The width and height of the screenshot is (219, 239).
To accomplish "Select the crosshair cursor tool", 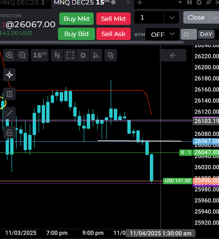I will click(9, 75).
